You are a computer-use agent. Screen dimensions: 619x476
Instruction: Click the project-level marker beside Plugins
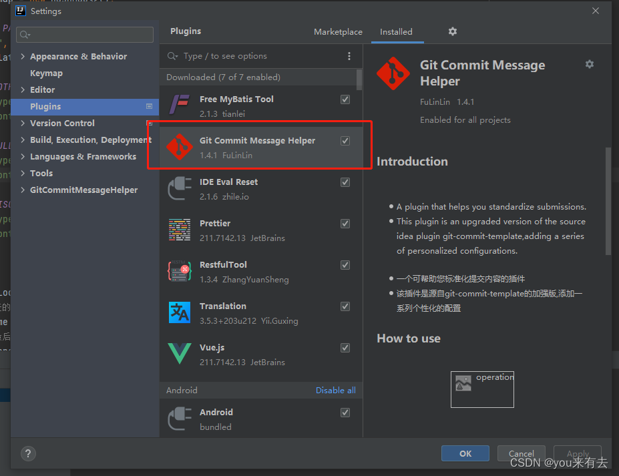pyautogui.click(x=149, y=106)
